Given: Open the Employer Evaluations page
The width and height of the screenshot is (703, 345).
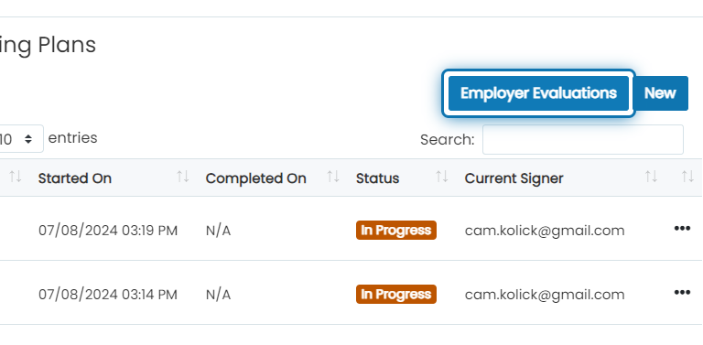Looking at the screenshot, I should [538, 93].
